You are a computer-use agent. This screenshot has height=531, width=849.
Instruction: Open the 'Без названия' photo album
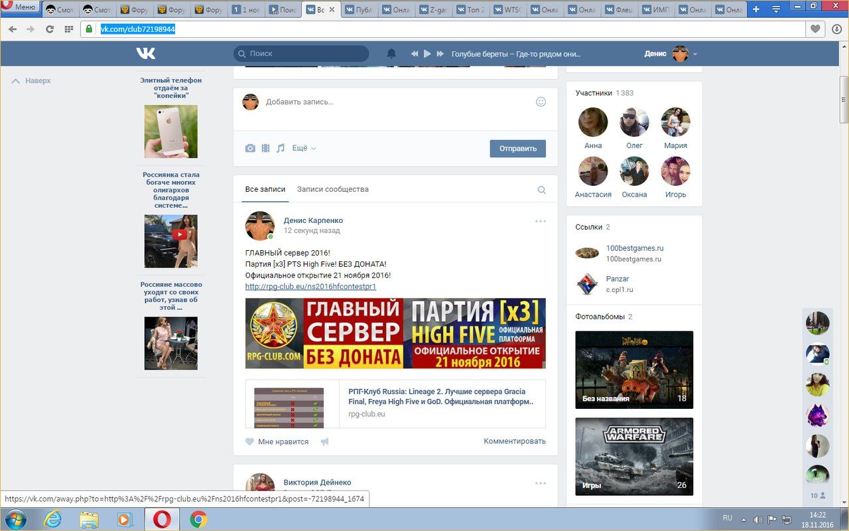634,370
